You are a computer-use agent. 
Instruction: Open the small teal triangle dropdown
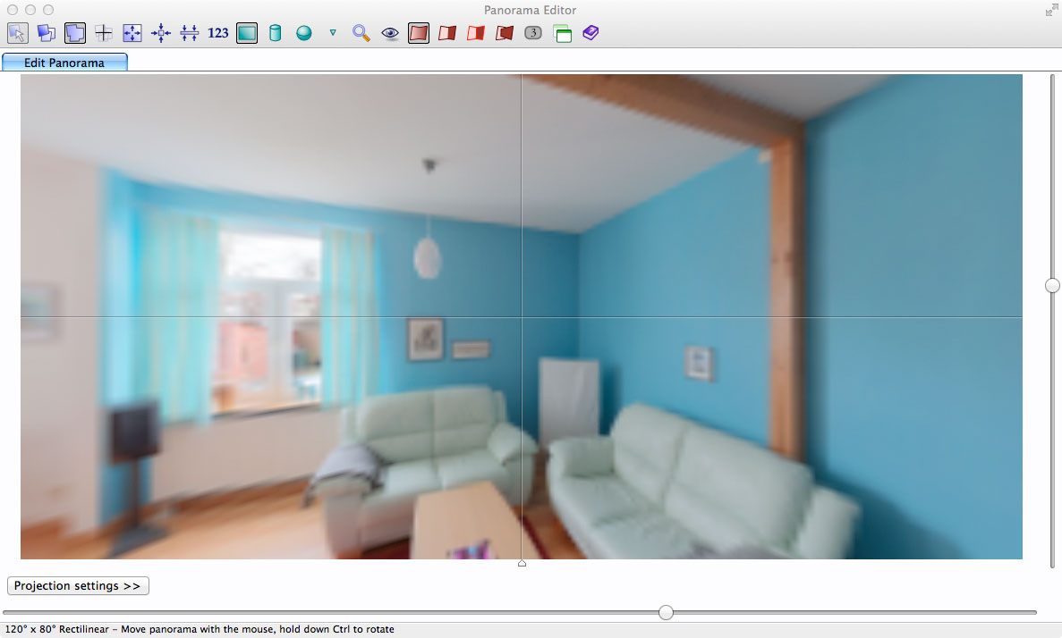pos(333,33)
